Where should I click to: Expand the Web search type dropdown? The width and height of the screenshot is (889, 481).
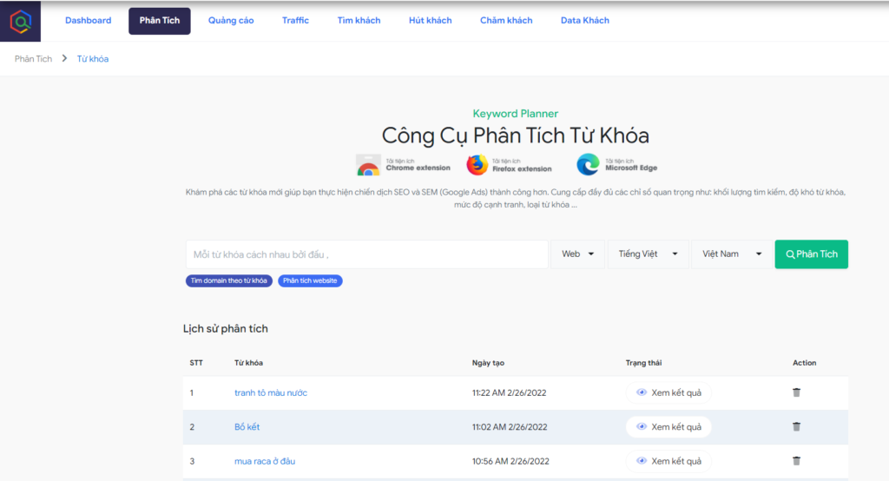(577, 254)
